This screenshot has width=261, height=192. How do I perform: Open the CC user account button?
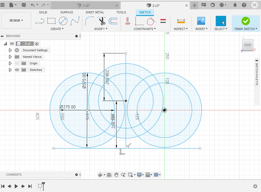tap(255, 5)
